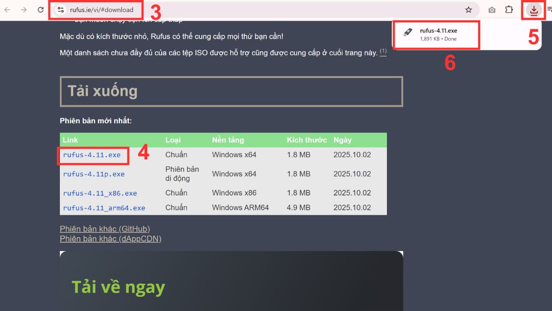Click the Kích thước column header

(307, 140)
